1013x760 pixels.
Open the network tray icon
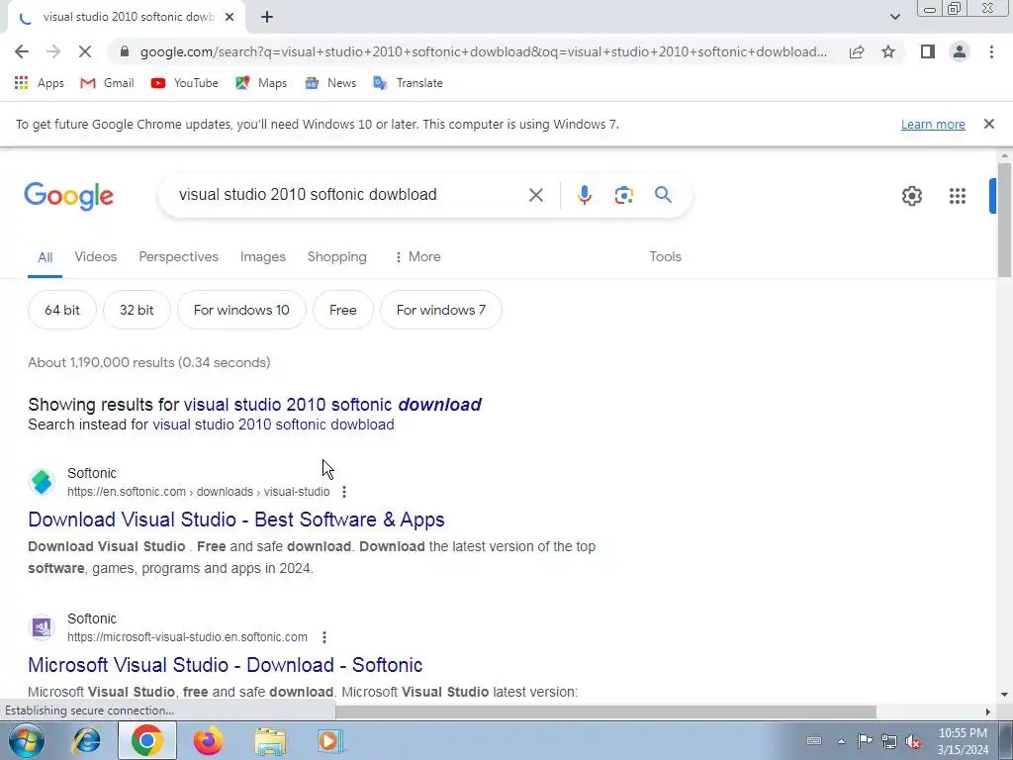(889, 741)
